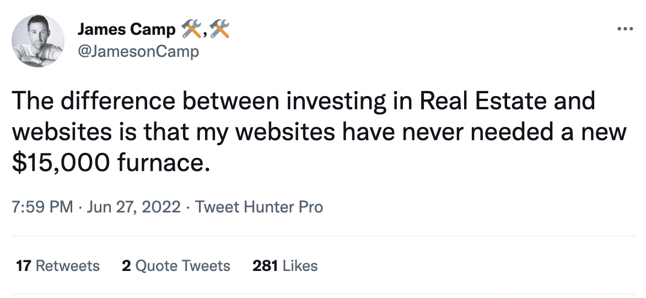The image size is (646, 298).
Task: Show the Likes list
Action: 300,266
